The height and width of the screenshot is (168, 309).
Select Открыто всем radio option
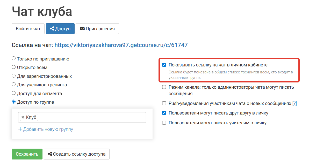pyautogui.click(x=13, y=67)
